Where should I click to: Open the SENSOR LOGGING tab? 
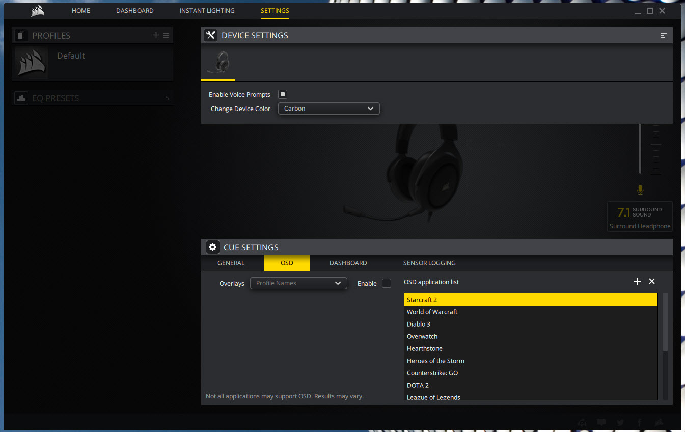click(429, 263)
